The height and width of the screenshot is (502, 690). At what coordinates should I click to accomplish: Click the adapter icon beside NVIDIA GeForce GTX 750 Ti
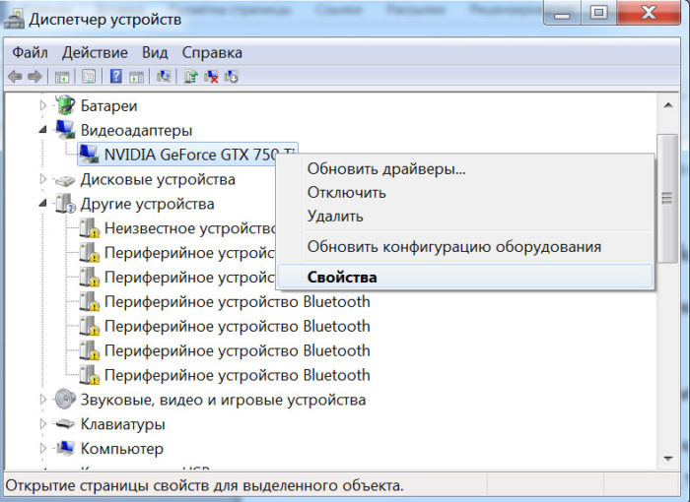point(90,154)
